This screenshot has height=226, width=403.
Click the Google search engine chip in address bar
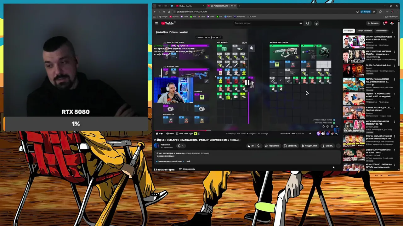coord(366,12)
